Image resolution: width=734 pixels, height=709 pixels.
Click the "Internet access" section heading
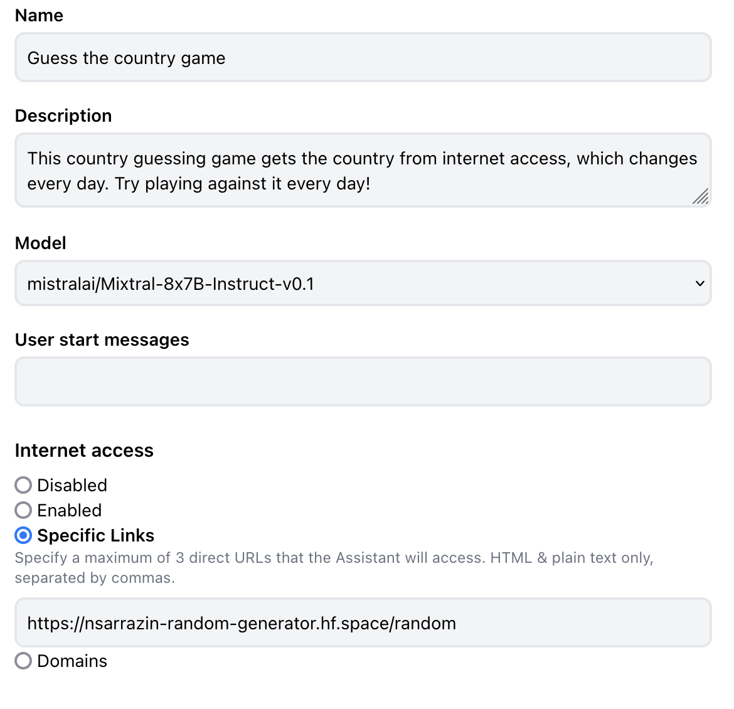point(84,450)
